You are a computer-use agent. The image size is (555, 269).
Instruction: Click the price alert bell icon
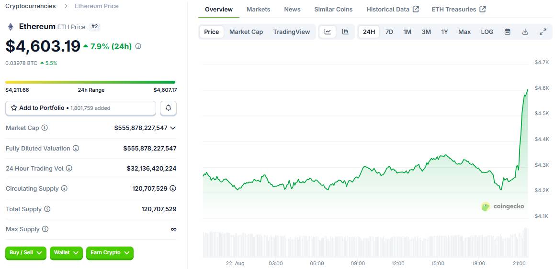169,108
